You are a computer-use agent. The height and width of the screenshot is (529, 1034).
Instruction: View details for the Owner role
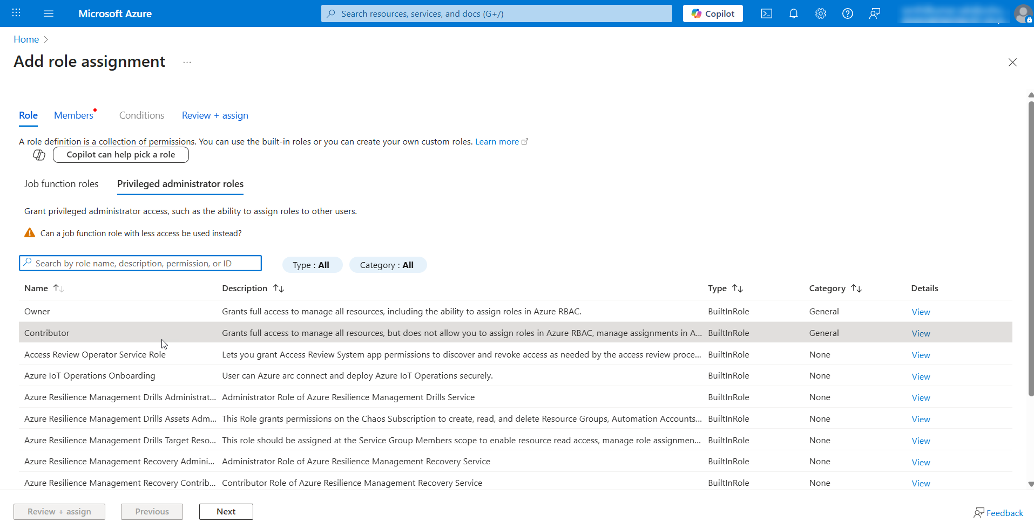[x=921, y=311]
